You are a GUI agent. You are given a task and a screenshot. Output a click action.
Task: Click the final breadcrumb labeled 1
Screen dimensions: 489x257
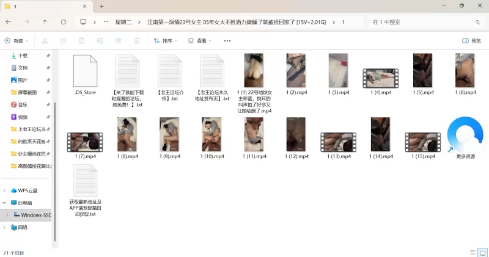tap(344, 22)
